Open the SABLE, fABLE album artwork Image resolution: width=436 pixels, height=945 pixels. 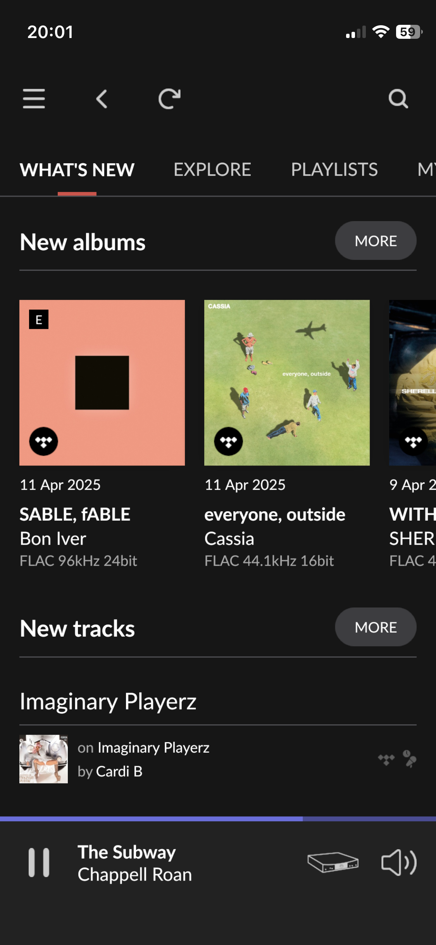102,382
